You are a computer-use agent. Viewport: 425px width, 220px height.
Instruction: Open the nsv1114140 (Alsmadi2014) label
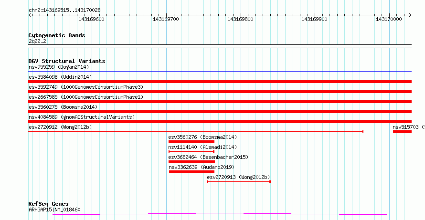click(x=202, y=147)
